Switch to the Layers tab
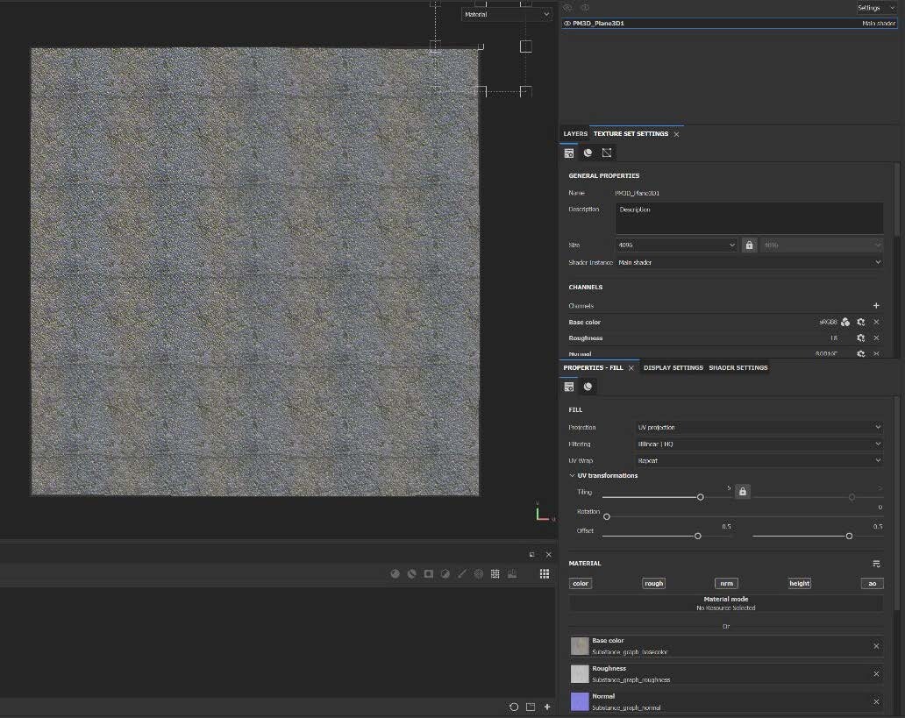The height and width of the screenshot is (718, 905). (x=575, y=133)
